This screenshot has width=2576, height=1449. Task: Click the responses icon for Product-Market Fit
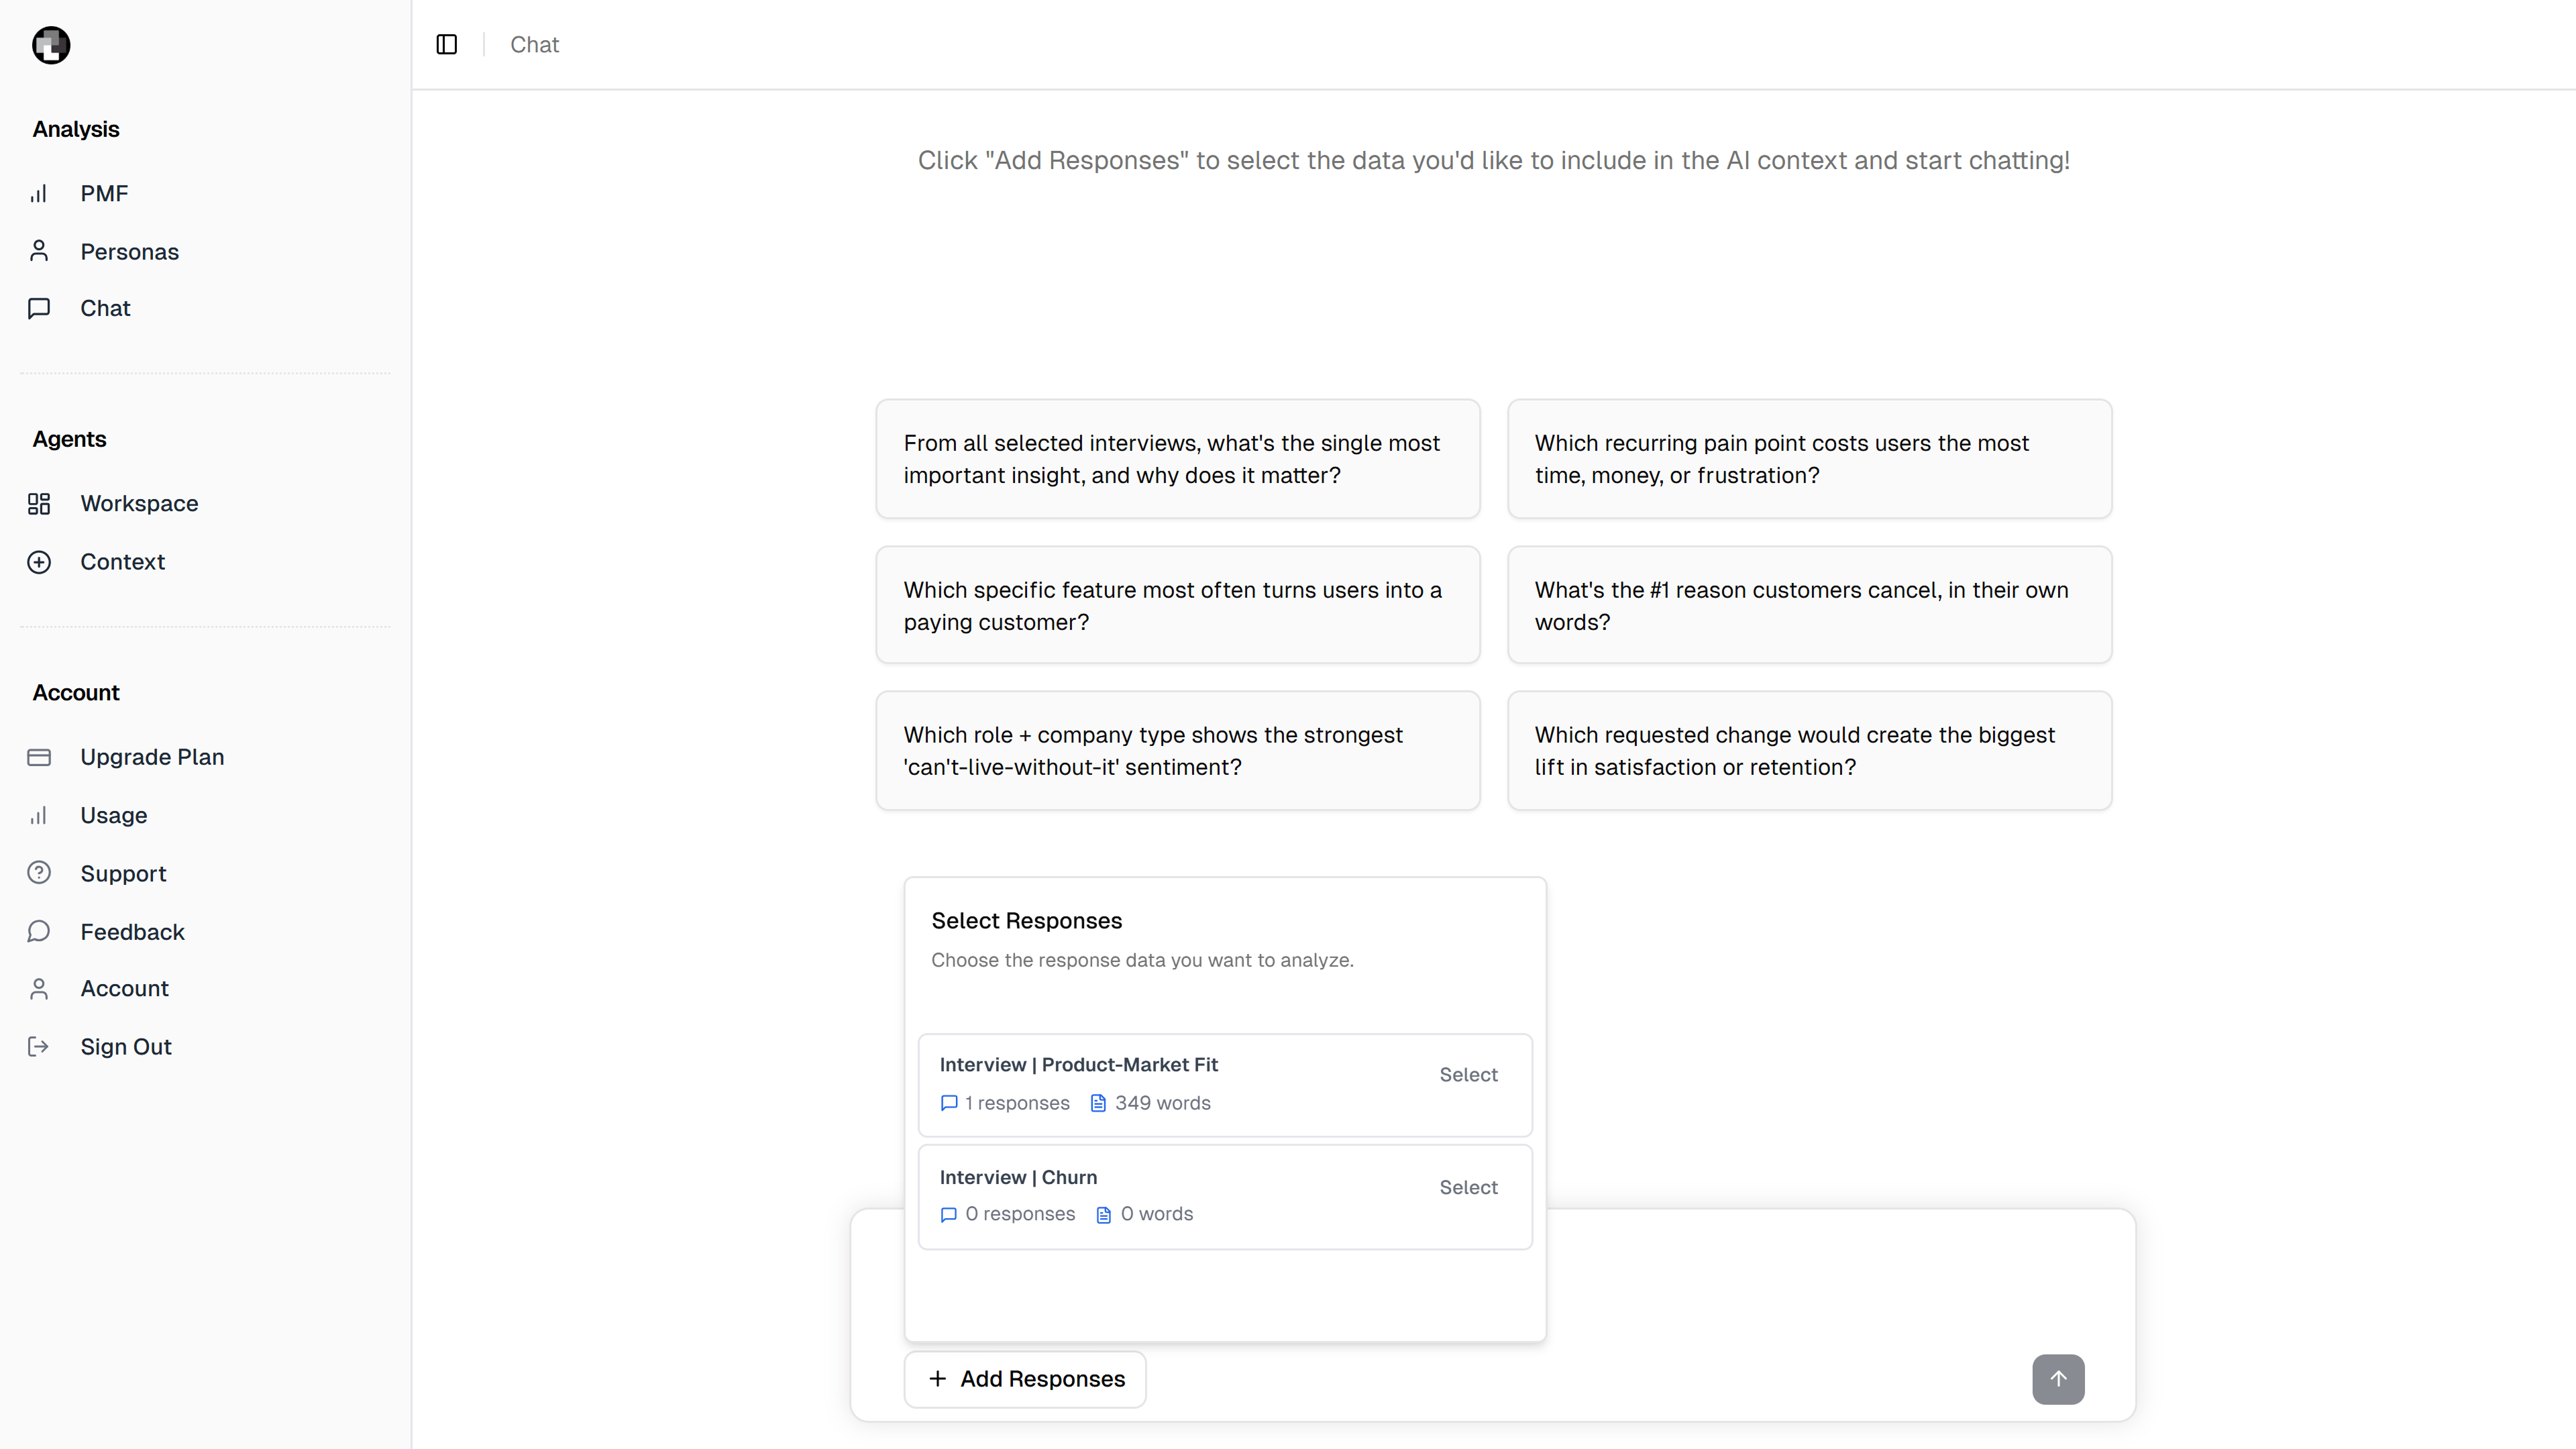(x=949, y=1103)
